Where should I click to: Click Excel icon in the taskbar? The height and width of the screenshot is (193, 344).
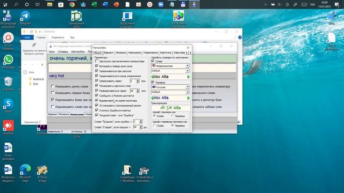click(x=95, y=4)
